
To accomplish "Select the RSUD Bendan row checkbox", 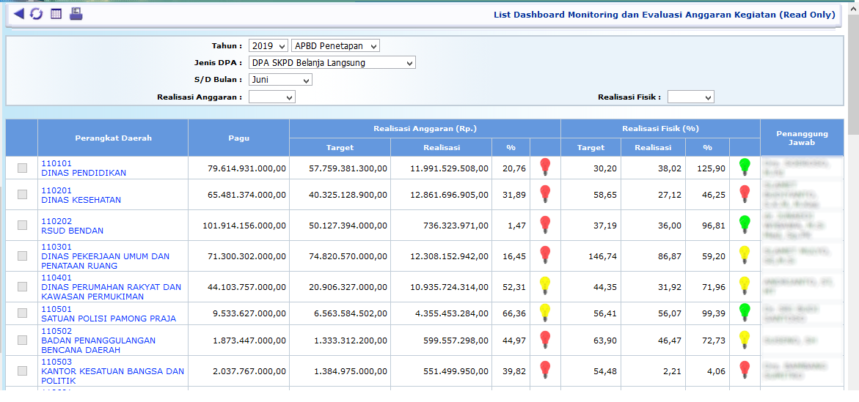I will tap(22, 225).
